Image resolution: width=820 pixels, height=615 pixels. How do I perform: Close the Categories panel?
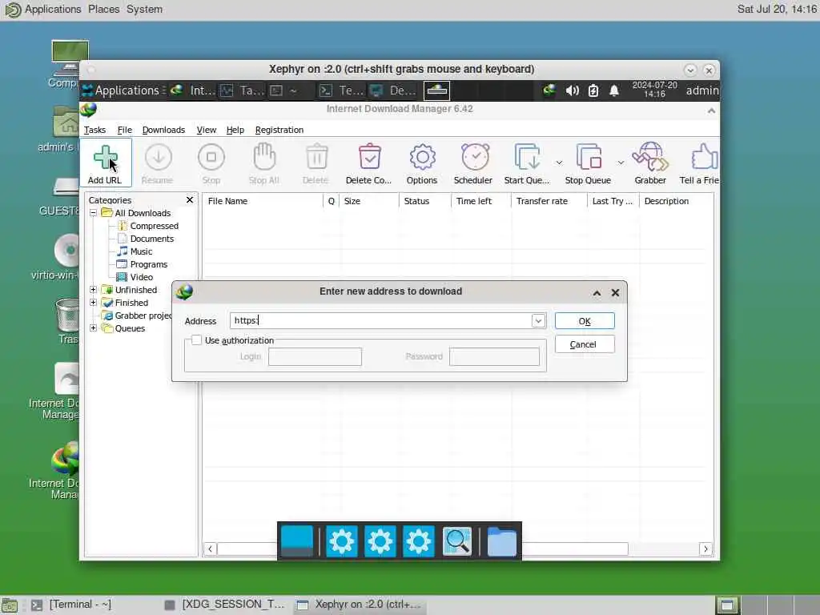190,199
